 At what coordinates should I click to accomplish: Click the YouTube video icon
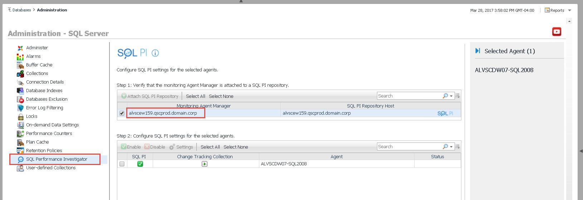coord(557,32)
